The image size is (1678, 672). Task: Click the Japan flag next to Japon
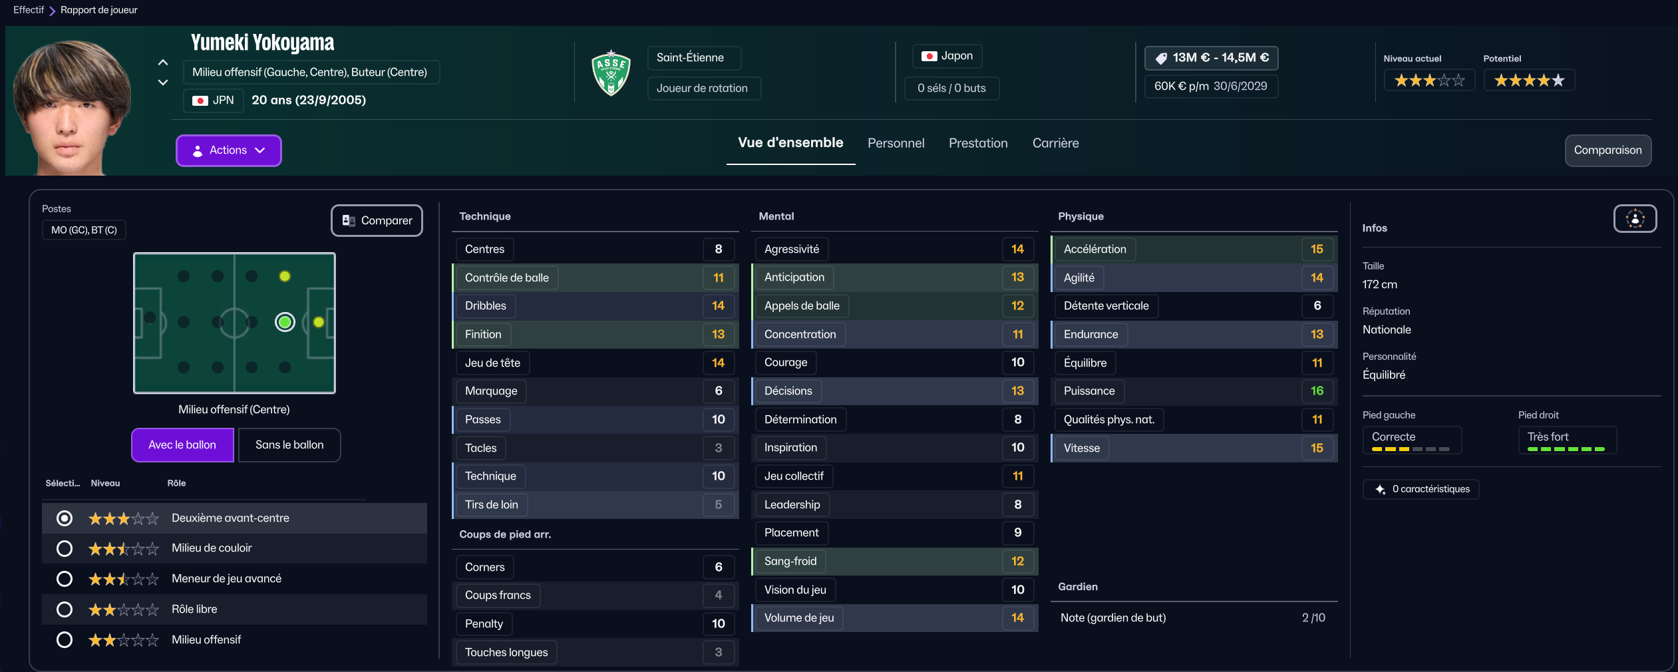click(929, 57)
